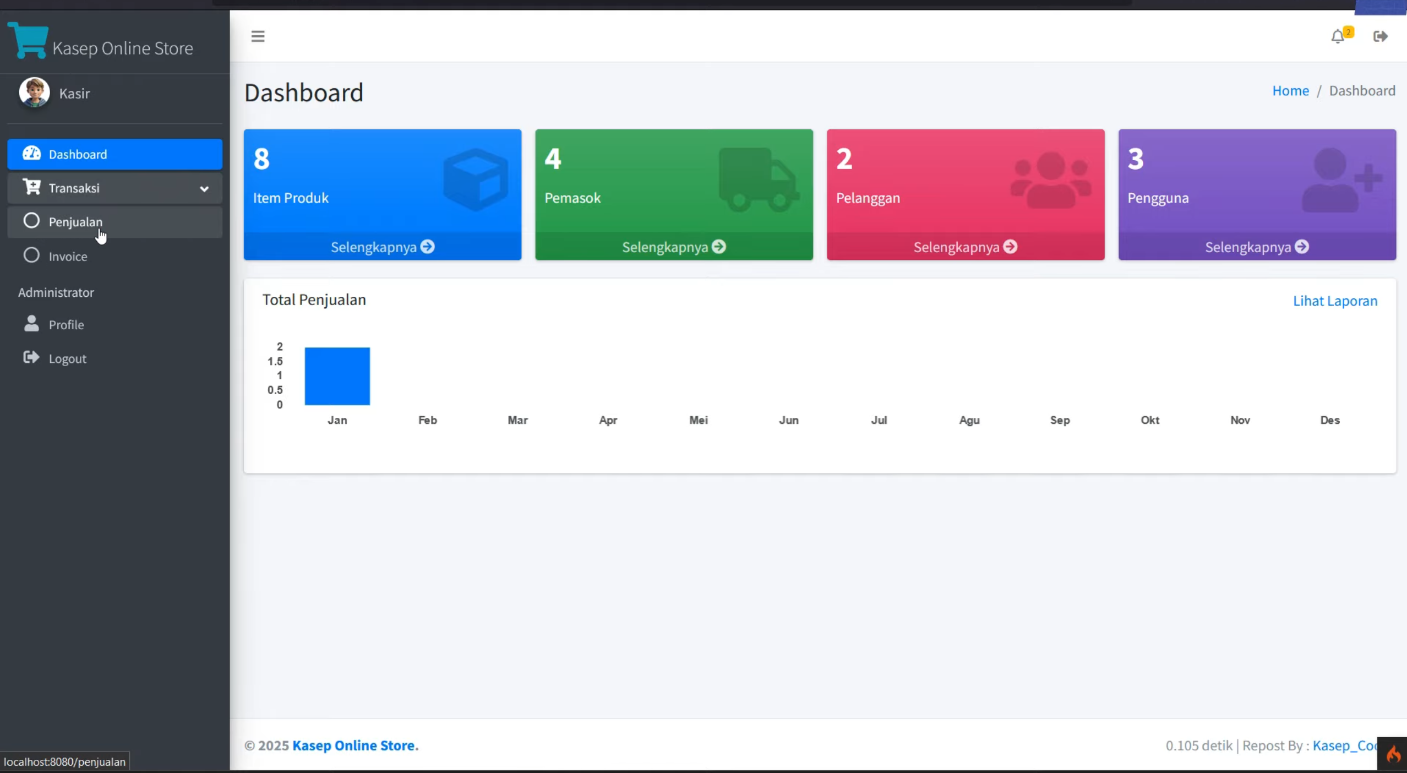Expand the Transaksi chevron arrow
Image resolution: width=1407 pixels, height=773 pixels.
204,189
